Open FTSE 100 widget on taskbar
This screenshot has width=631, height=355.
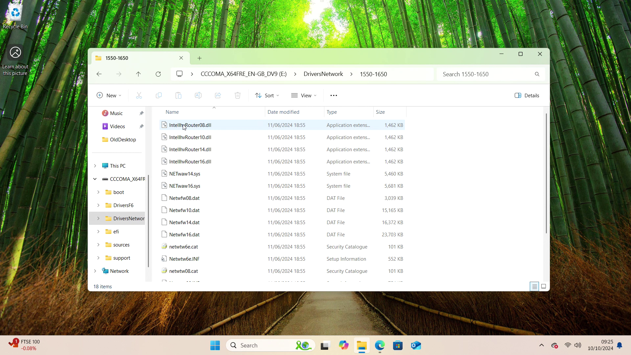pyautogui.click(x=24, y=345)
